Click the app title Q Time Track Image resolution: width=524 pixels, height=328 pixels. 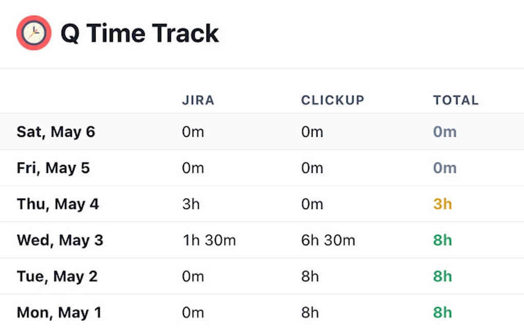pos(139,33)
